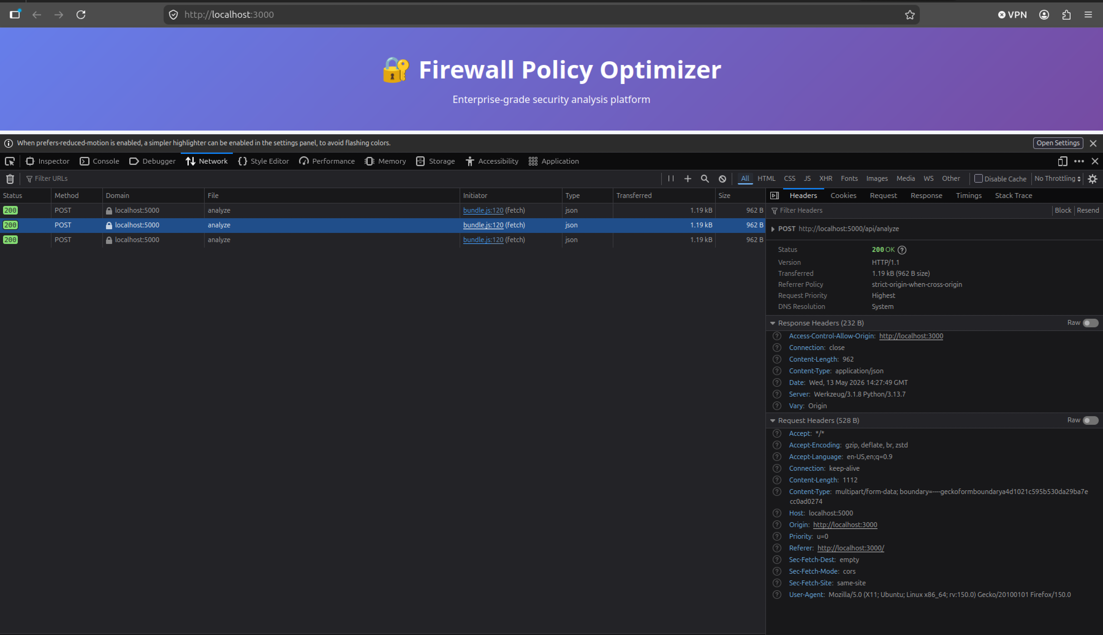Switch to Inspector tab

coord(48,162)
